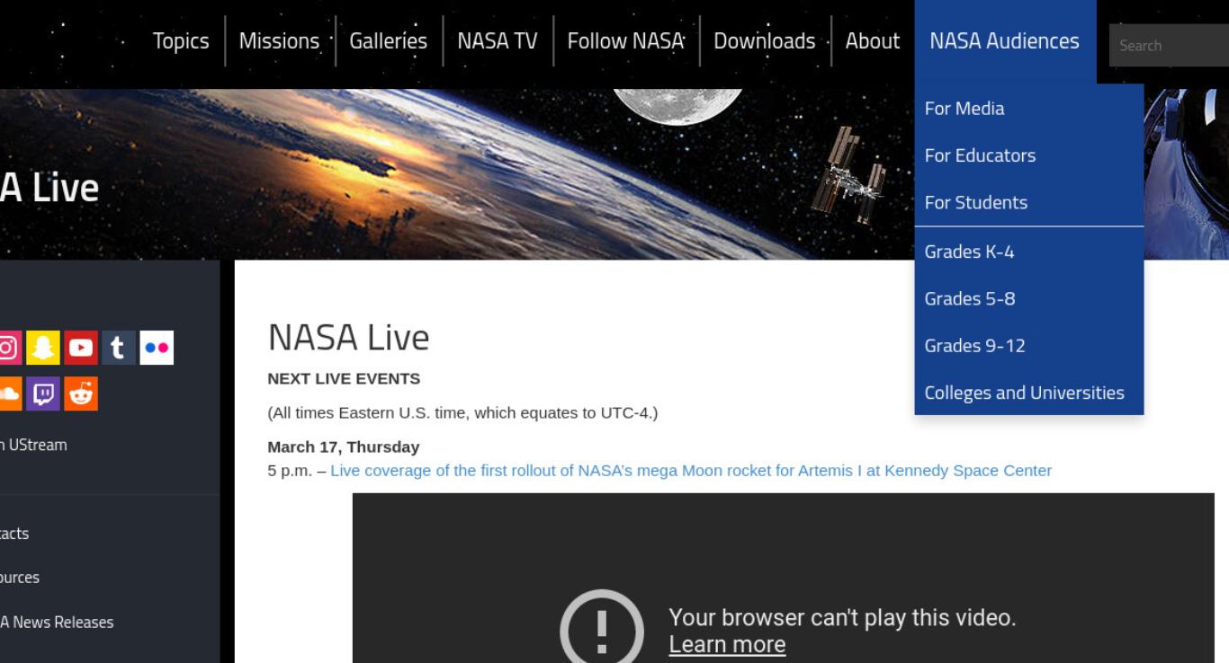The image size is (1229, 663).
Task: Open NASA's Flickr icon
Action: pyautogui.click(x=157, y=348)
